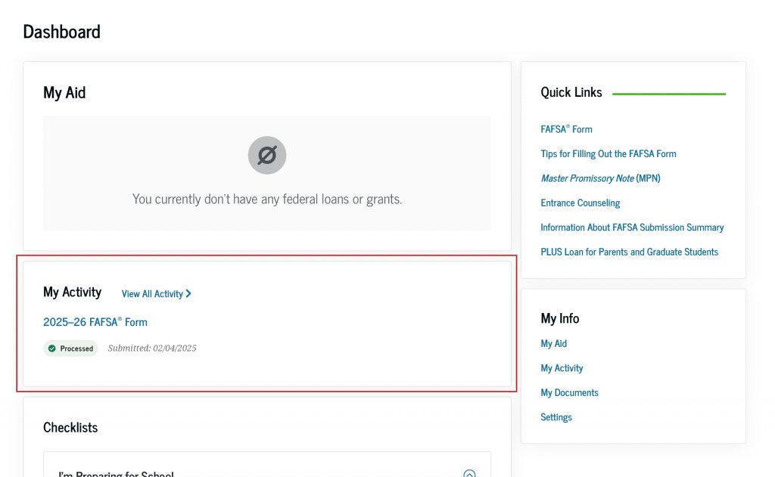Click View All Activity

(x=153, y=294)
